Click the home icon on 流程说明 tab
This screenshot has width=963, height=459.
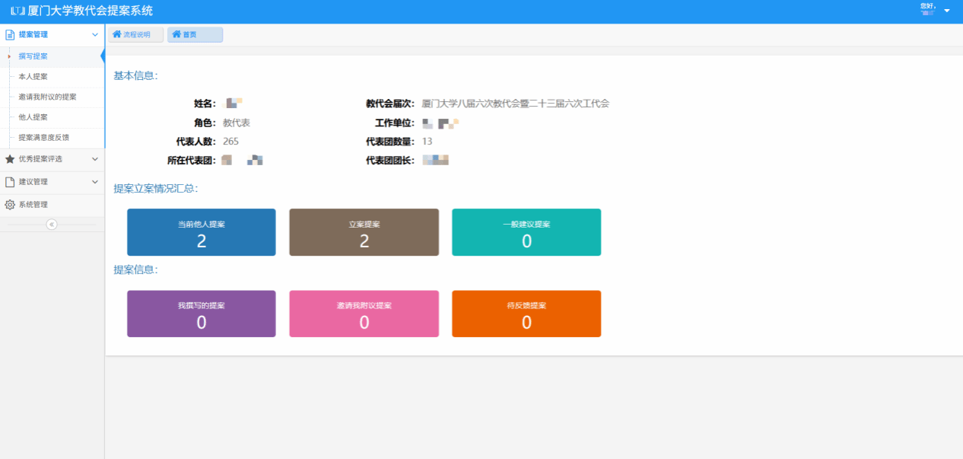[x=117, y=34]
